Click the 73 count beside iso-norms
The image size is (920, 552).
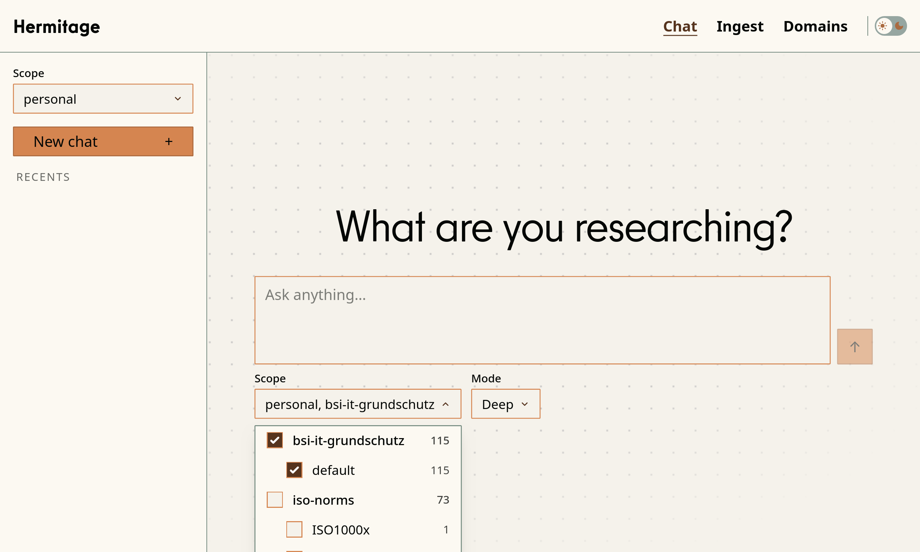(443, 500)
